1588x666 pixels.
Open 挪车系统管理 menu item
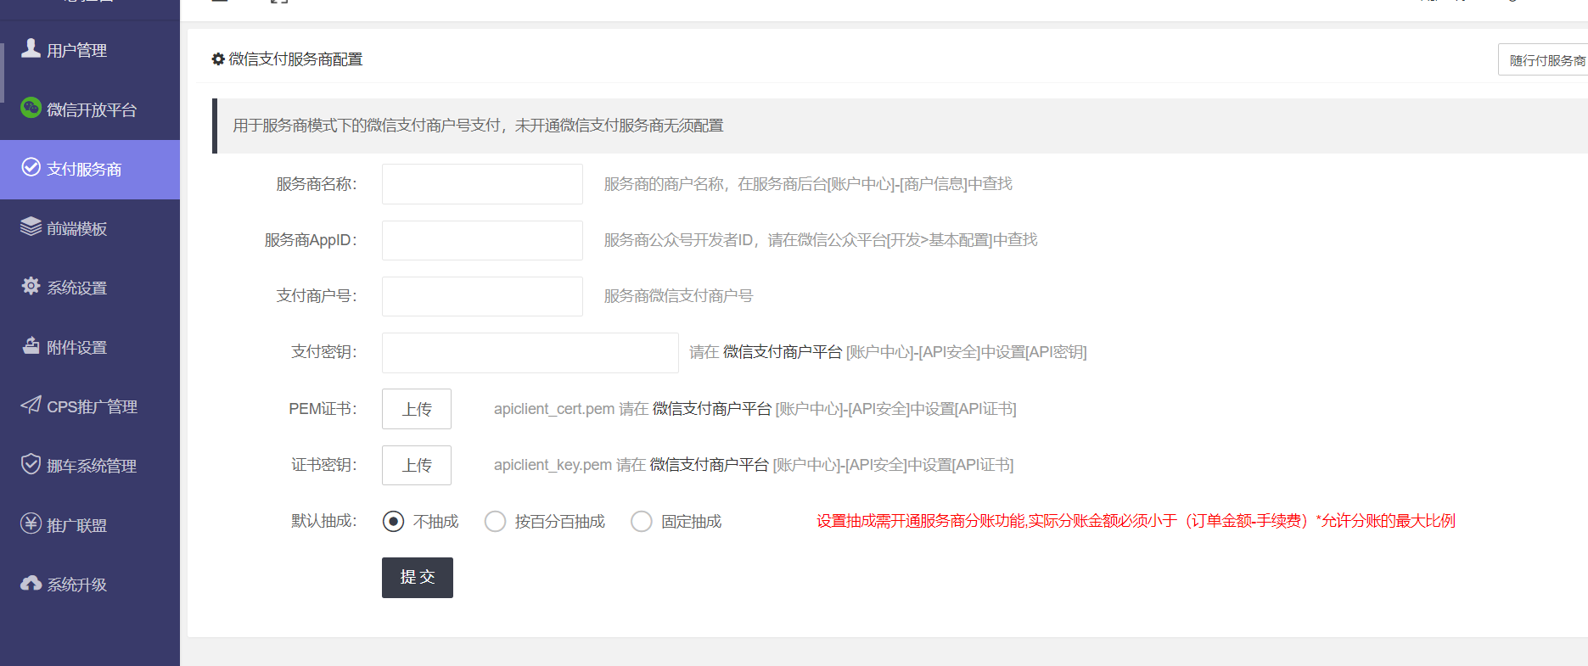(x=90, y=467)
